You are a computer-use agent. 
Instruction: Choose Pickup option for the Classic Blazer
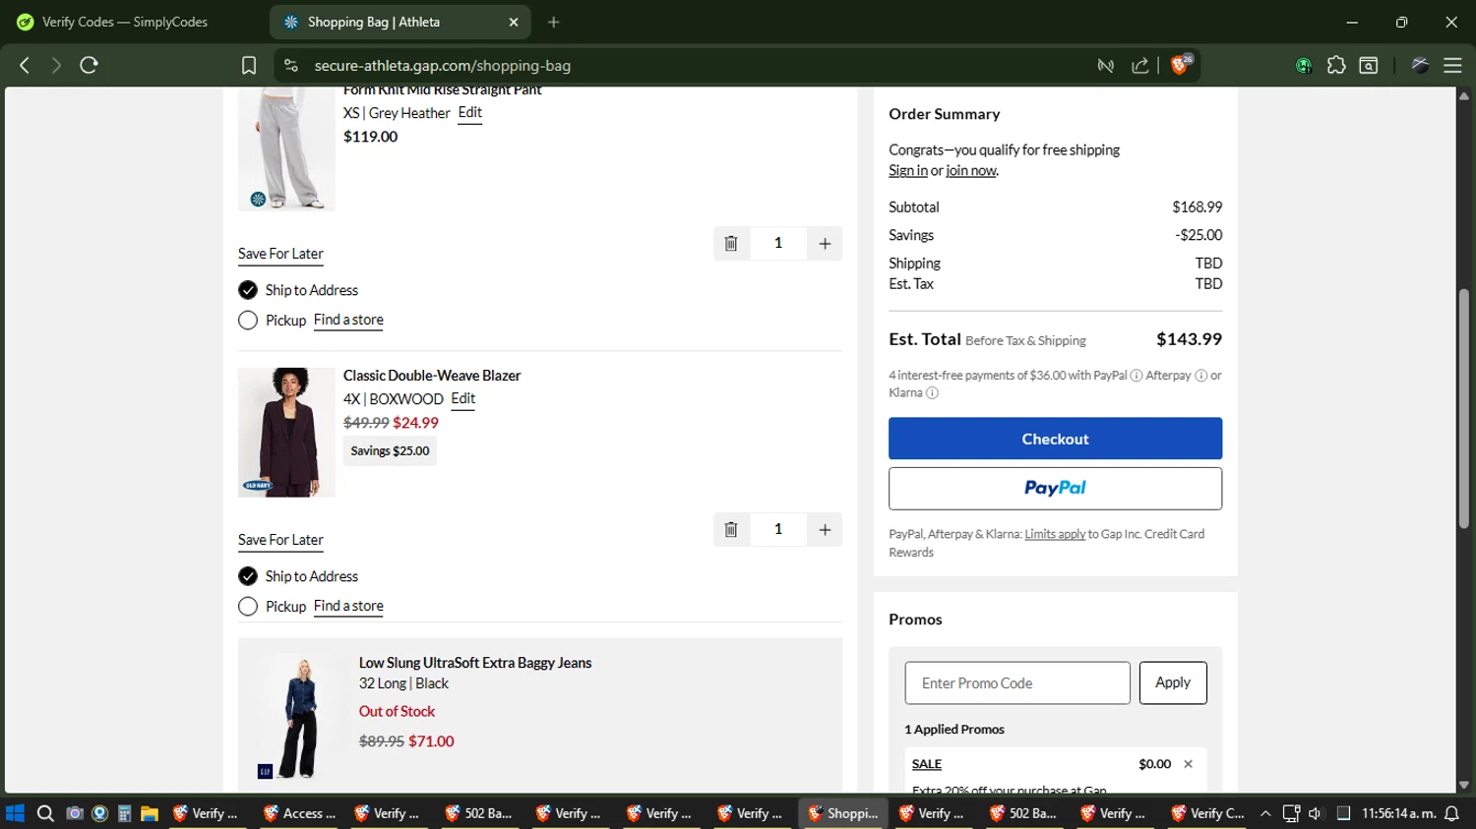coord(248,607)
